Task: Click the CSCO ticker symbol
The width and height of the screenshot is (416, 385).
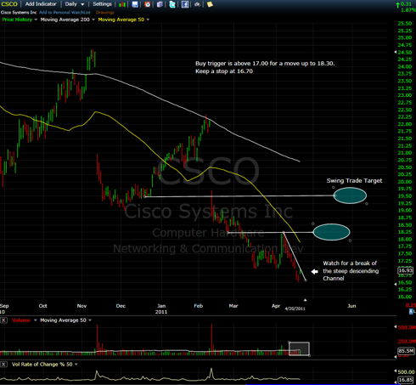Action: click(x=9, y=4)
